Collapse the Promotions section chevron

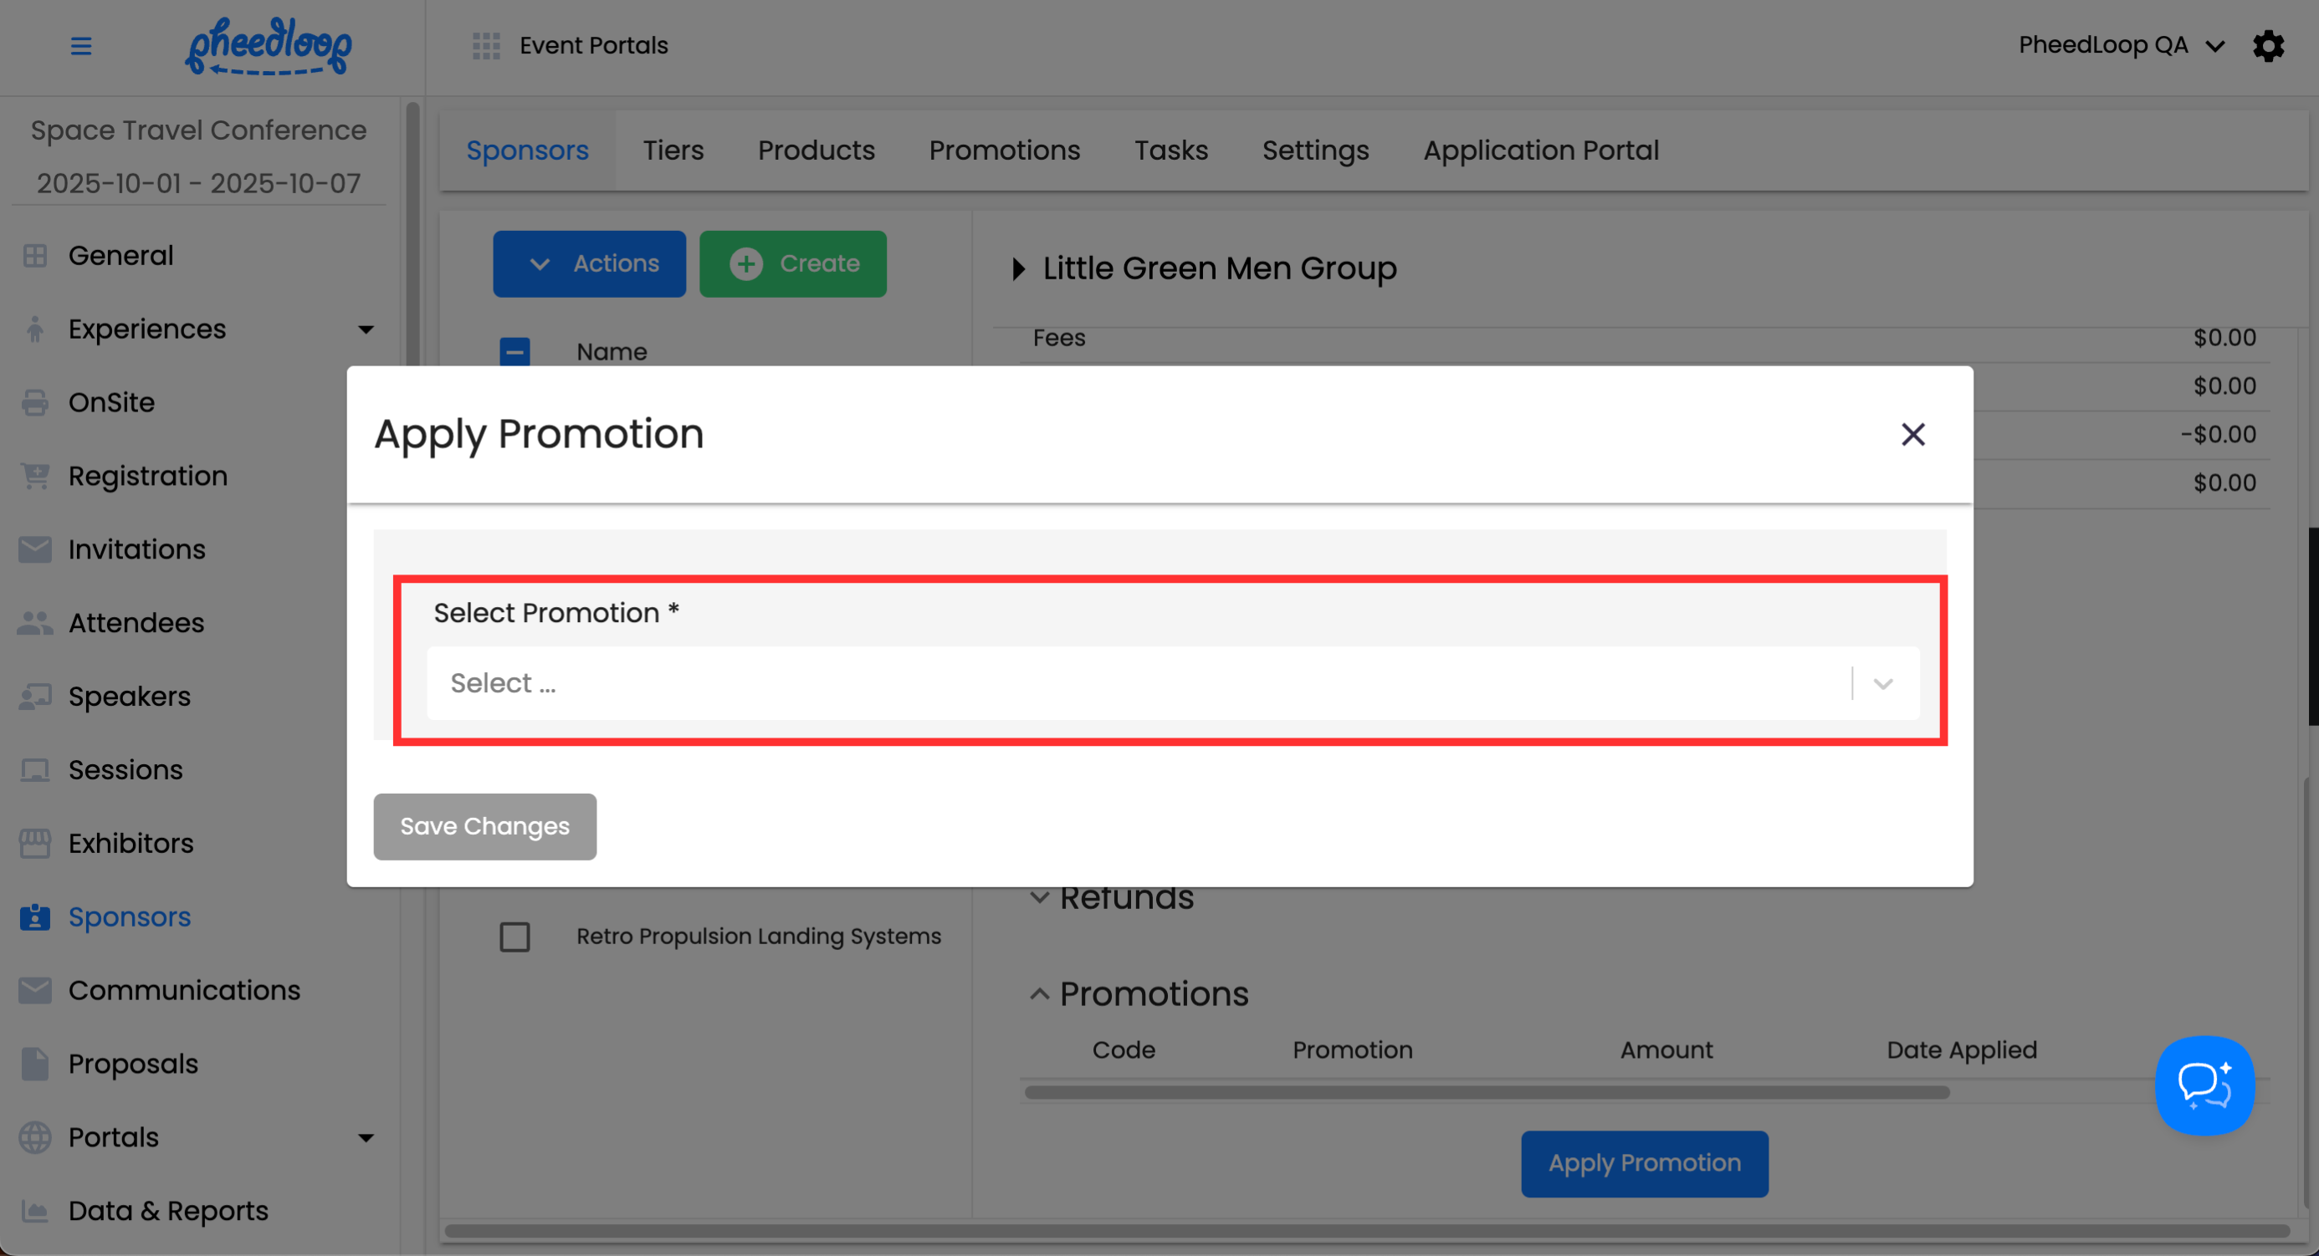pos(1039,994)
